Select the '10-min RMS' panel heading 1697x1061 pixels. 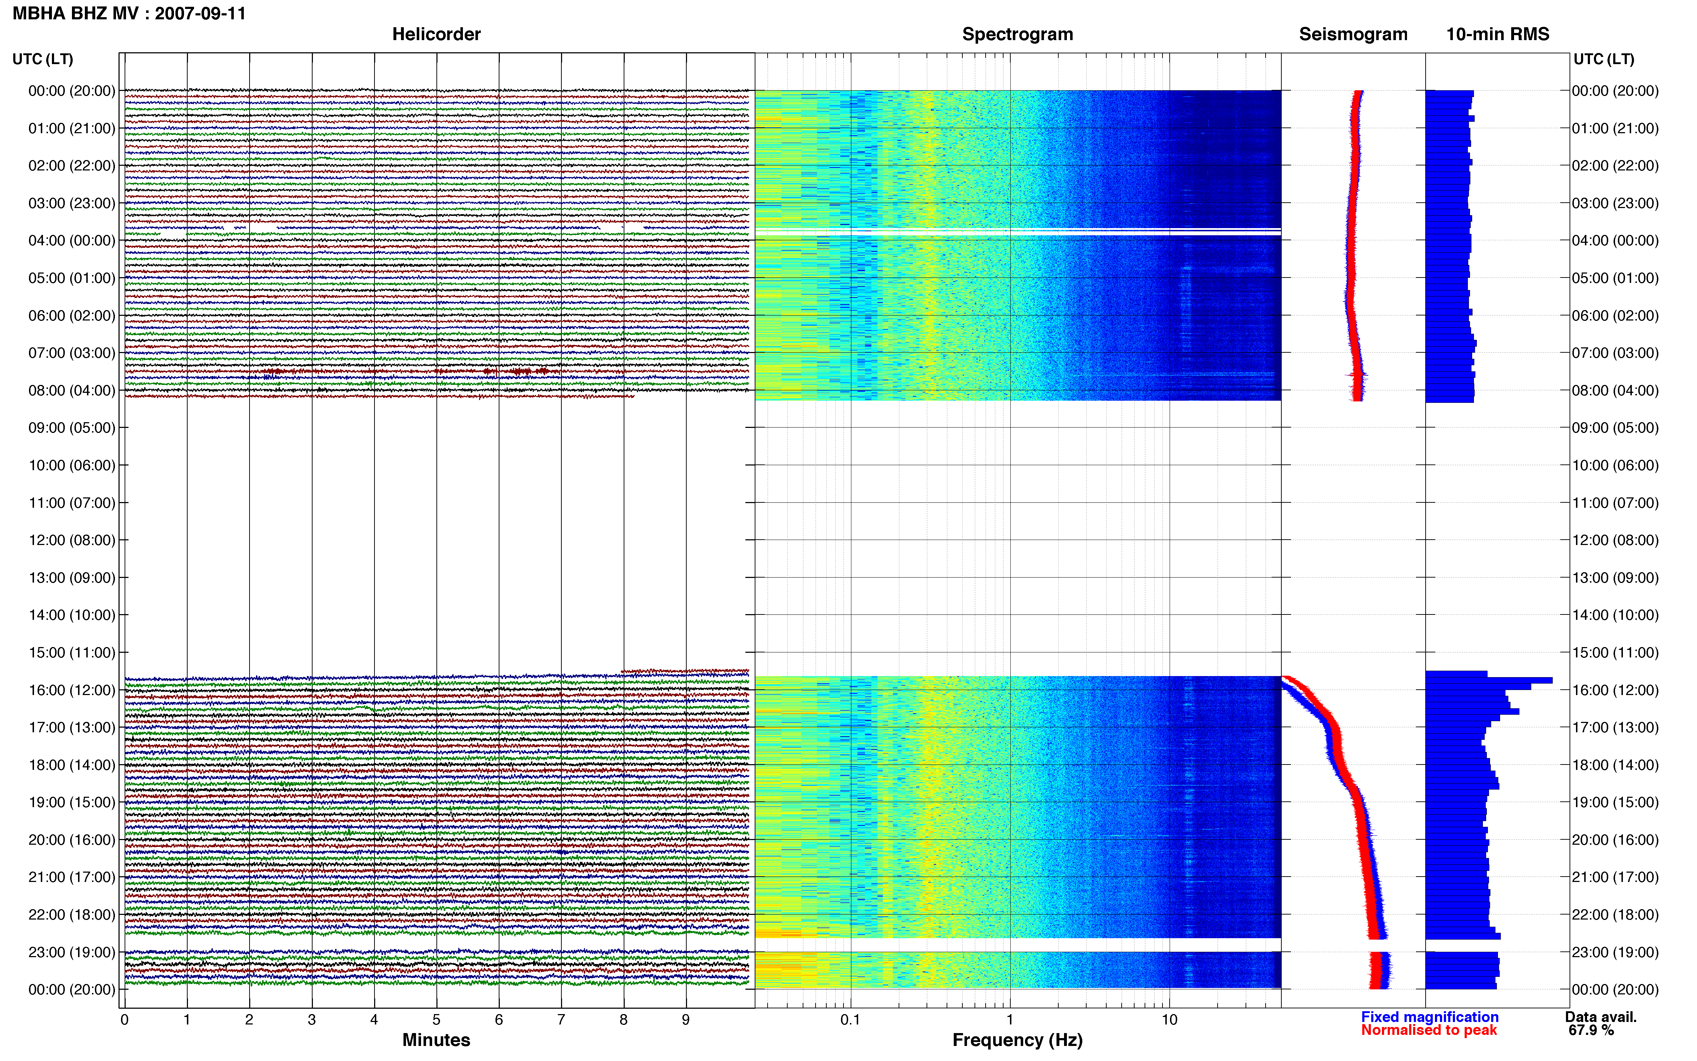click(1498, 34)
